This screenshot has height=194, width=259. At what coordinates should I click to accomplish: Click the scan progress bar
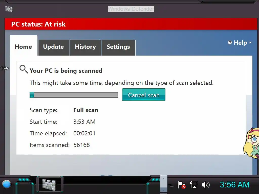click(x=74, y=95)
